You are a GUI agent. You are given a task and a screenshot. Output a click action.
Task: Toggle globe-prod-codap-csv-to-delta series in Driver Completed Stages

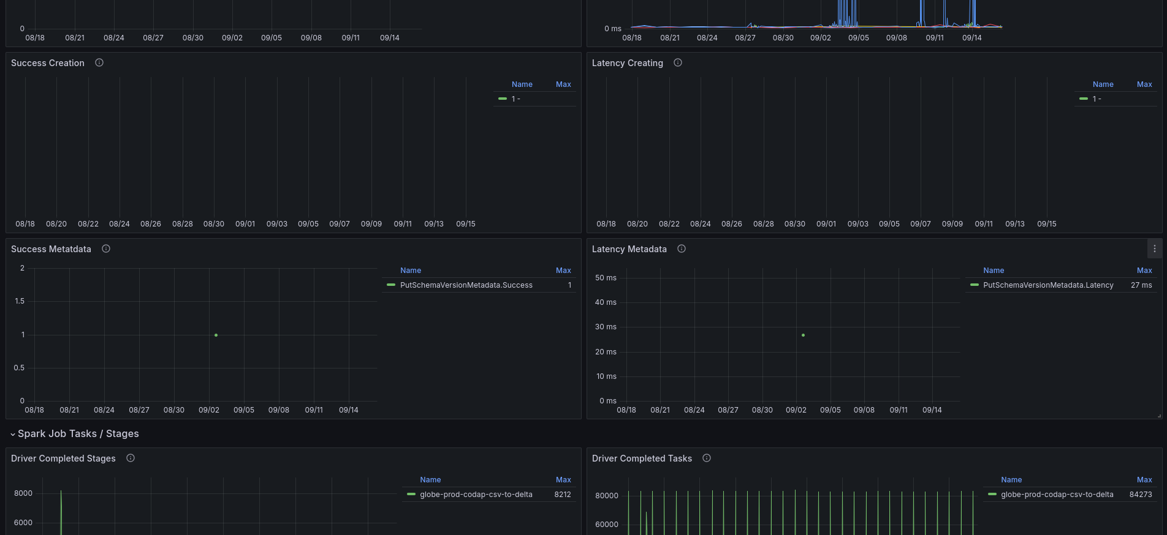[x=476, y=495]
